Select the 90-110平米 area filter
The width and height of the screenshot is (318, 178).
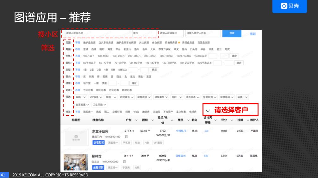[x=136, y=63]
